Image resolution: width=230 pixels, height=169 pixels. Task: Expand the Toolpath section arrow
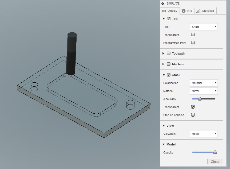click(x=163, y=53)
